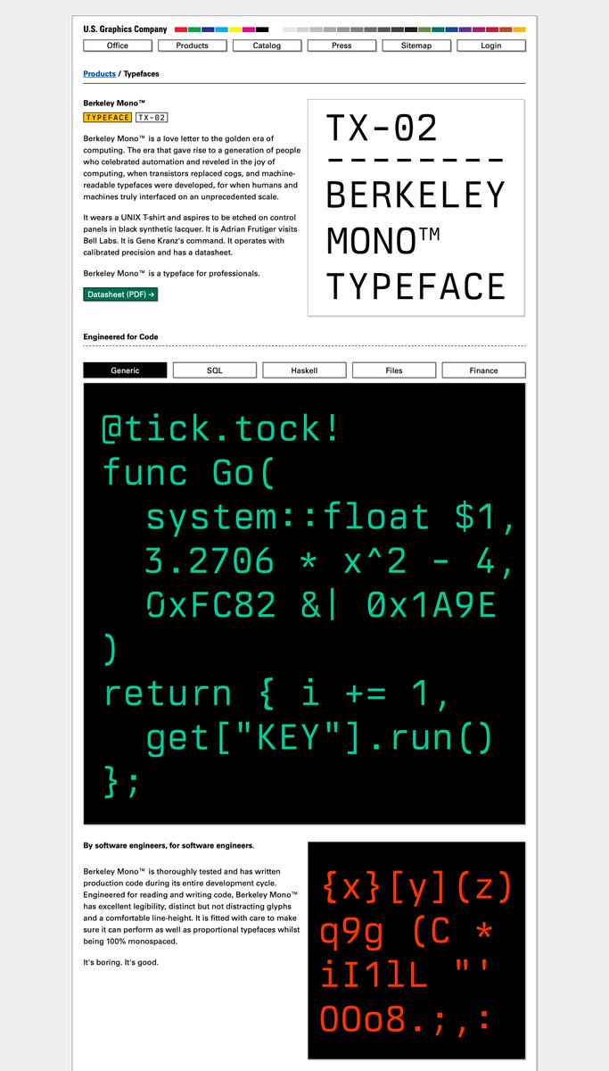
Task: Click the Login button
Action: point(491,46)
